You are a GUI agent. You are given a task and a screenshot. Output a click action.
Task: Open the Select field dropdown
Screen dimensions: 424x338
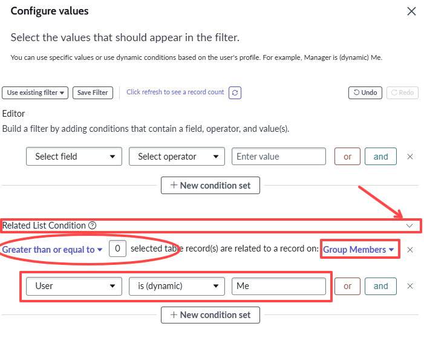[74, 156]
